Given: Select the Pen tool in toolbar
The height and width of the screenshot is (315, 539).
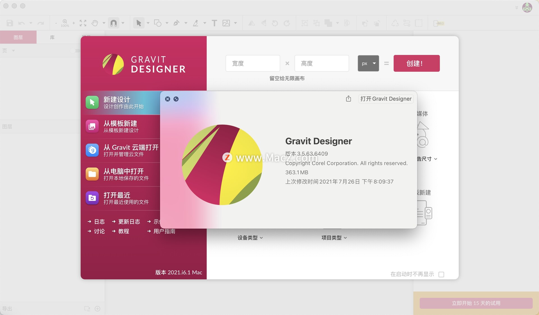Looking at the screenshot, I should pos(176,23).
